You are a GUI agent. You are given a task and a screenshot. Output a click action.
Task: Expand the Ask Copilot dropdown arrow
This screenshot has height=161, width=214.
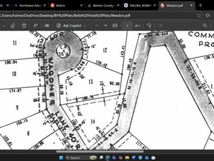pos(86,26)
